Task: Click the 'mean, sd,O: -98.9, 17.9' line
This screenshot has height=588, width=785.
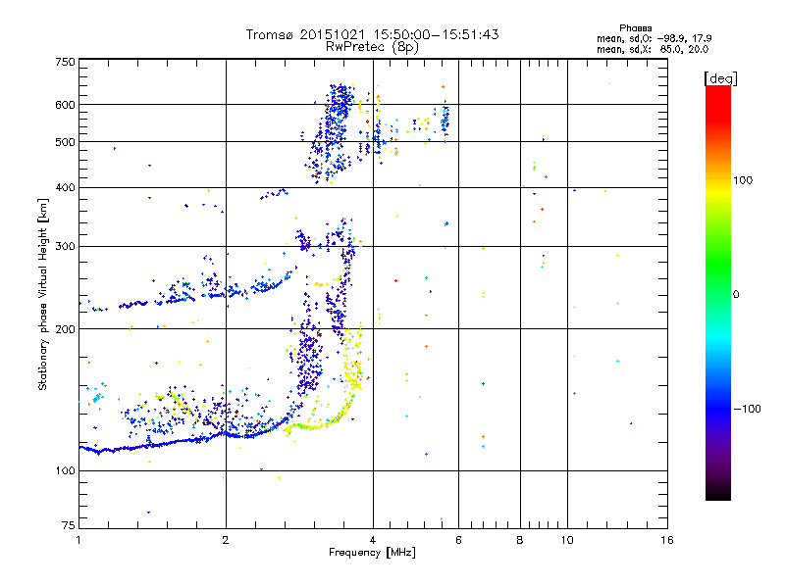Action: coord(654,38)
